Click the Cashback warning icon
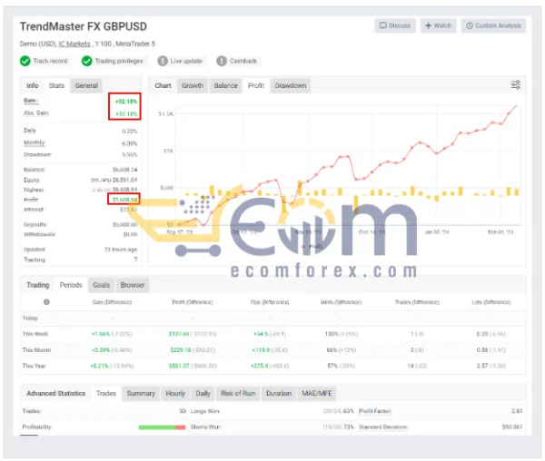 pyautogui.click(x=222, y=61)
